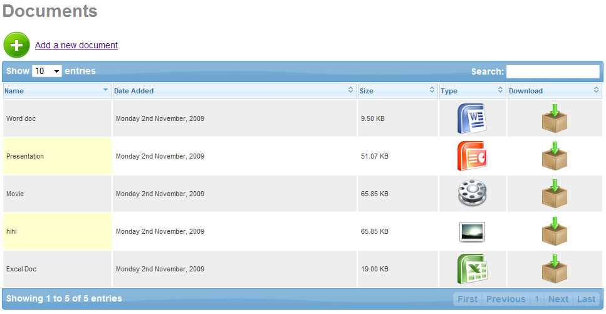Screen dimensions: 606x314
Task: Sort table by Download column
Action: click(554, 92)
